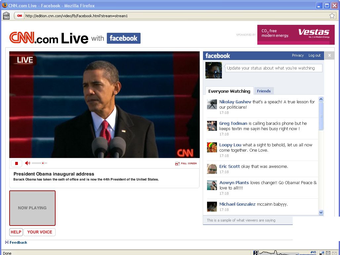Click the TAG icon beside the address bar

(6, 16)
